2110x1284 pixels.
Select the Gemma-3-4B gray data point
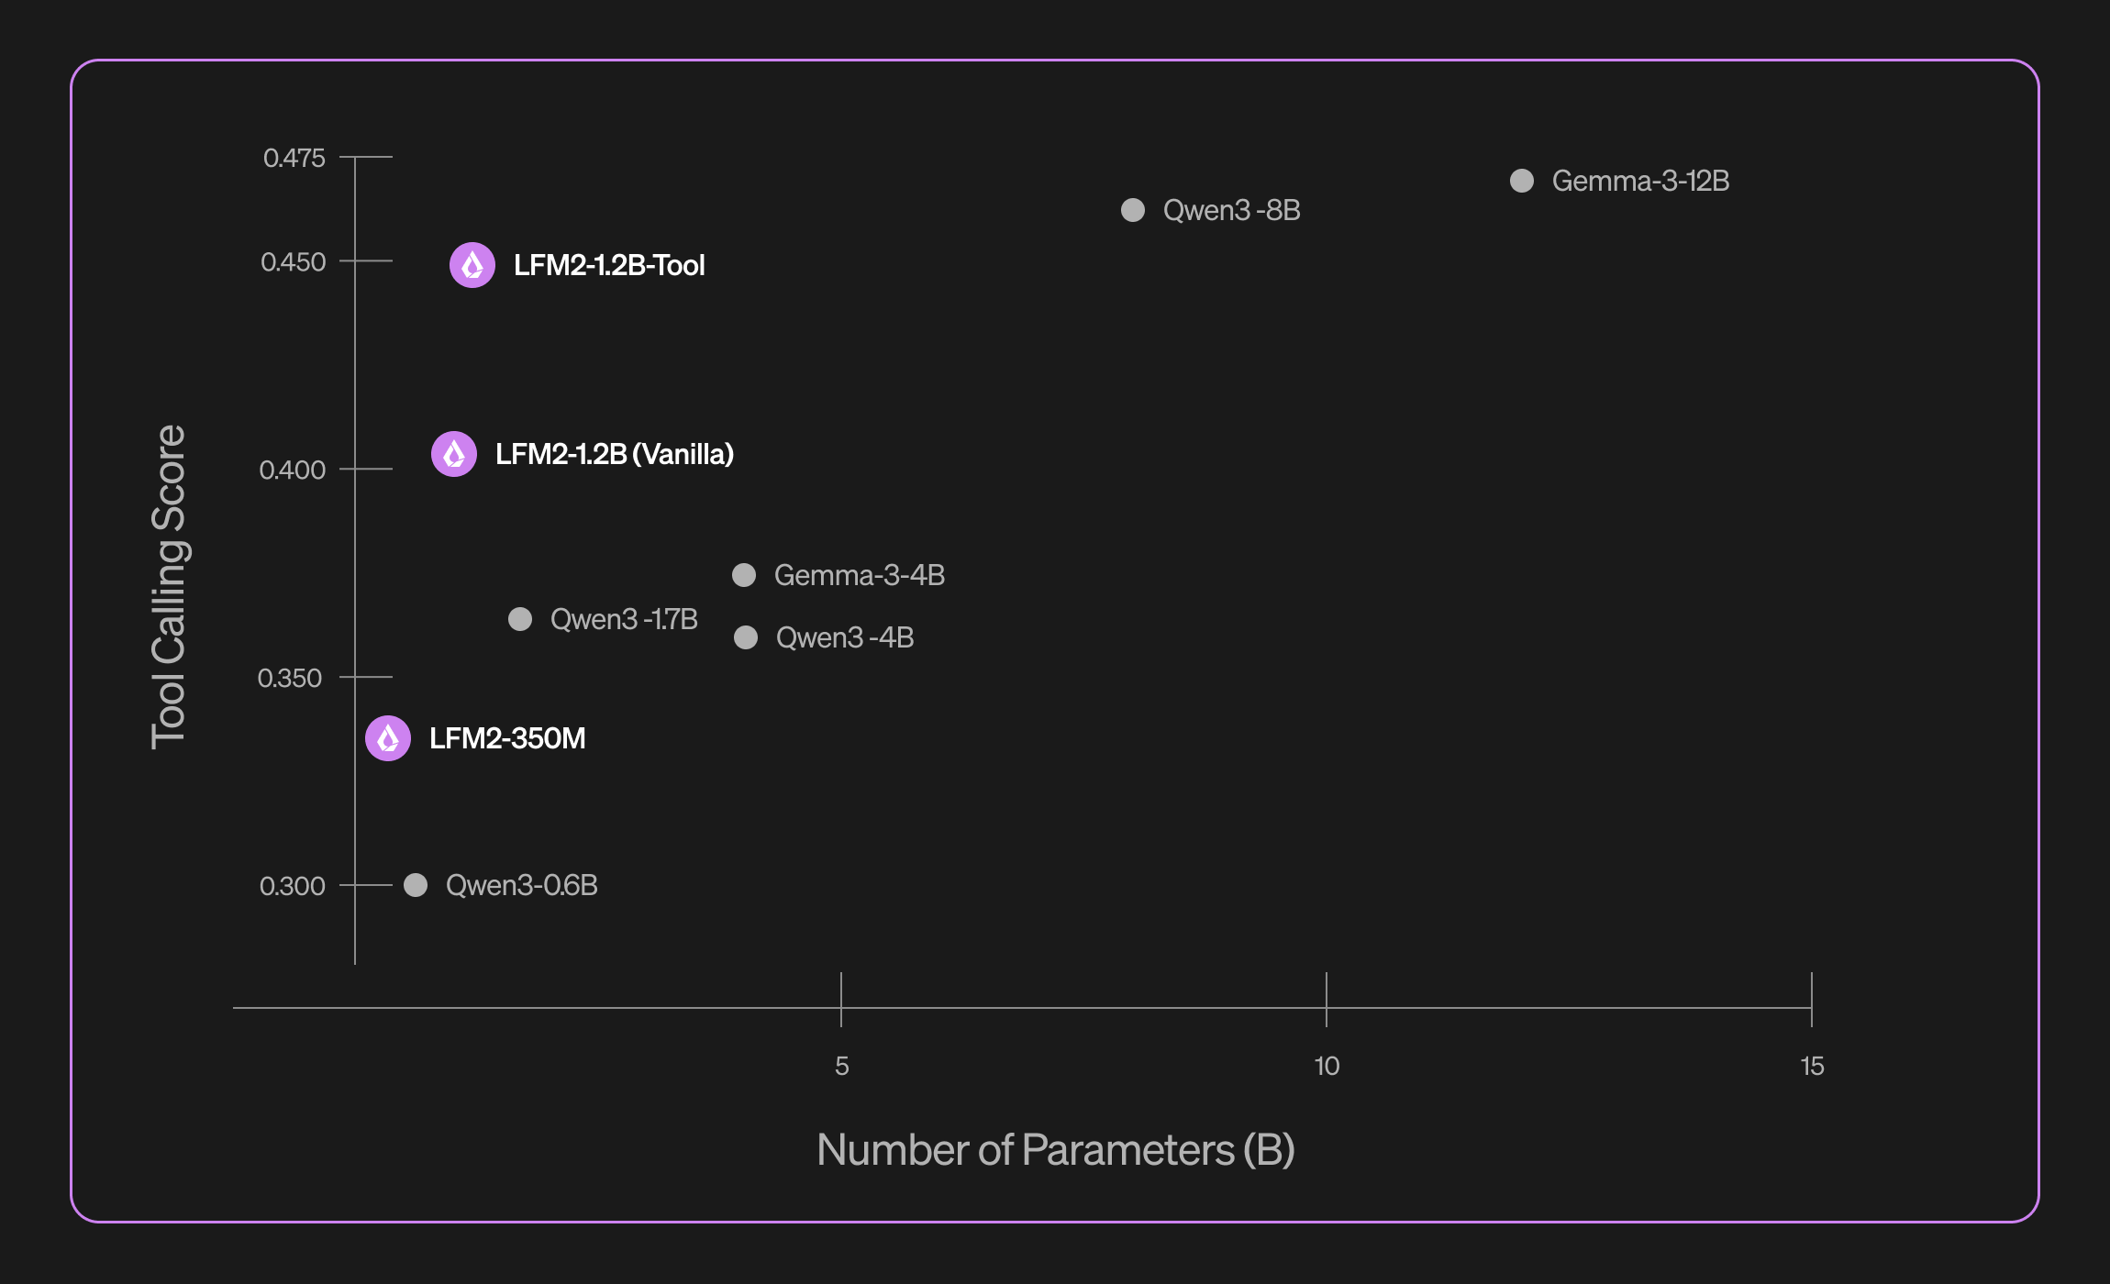(744, 575)
